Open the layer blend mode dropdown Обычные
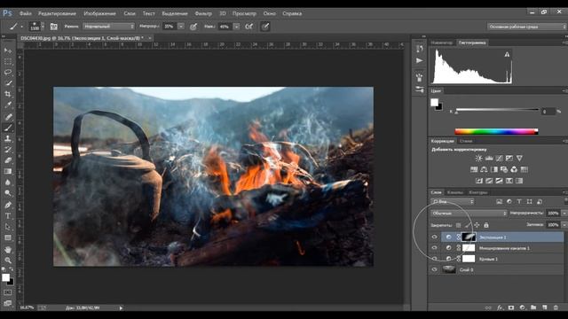Viewport: 568px width, 319px height. tap(469, 214)
